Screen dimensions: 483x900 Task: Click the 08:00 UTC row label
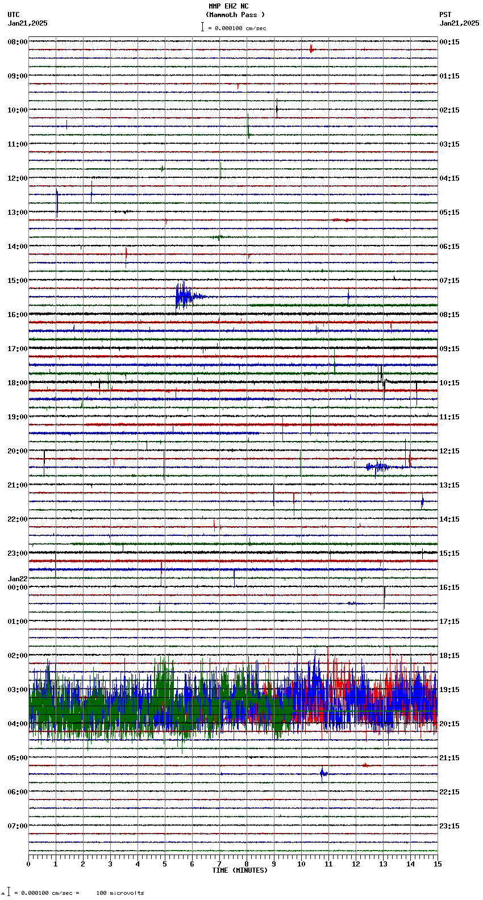18,42
